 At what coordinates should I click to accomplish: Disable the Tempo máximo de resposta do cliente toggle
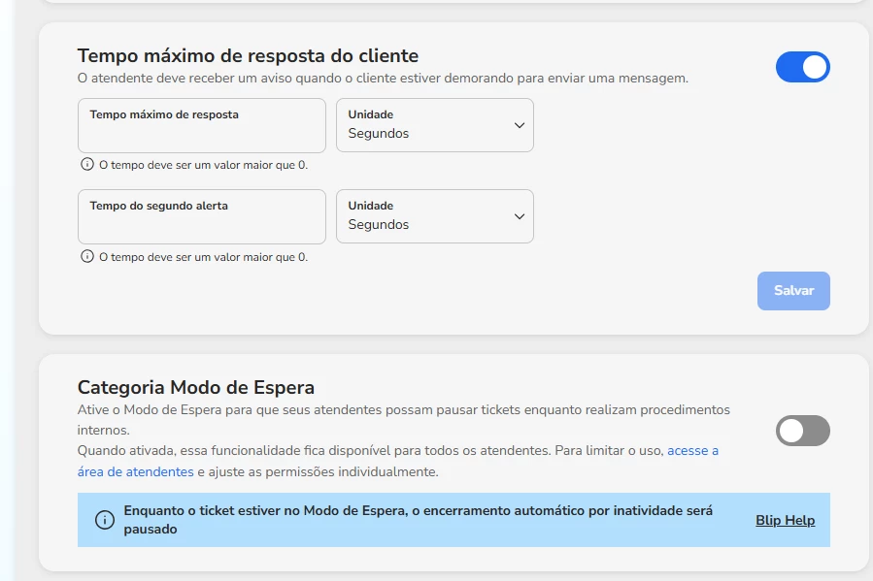802,67
